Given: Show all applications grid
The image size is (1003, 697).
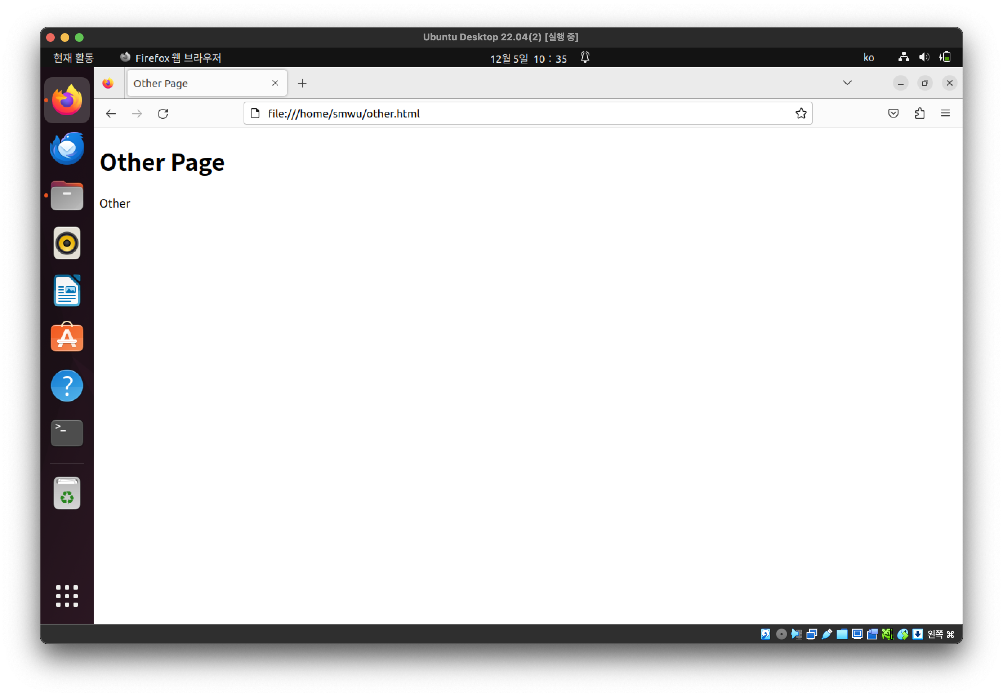Looking at the screenshot, I should tap(67, 596).
